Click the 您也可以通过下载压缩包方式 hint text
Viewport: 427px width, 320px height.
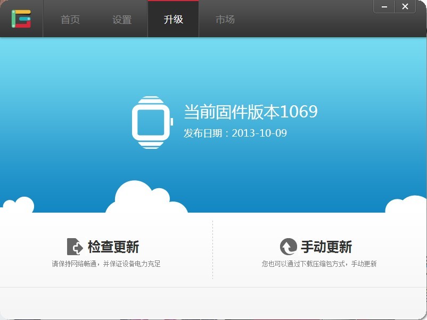click(x=319, y=264)
